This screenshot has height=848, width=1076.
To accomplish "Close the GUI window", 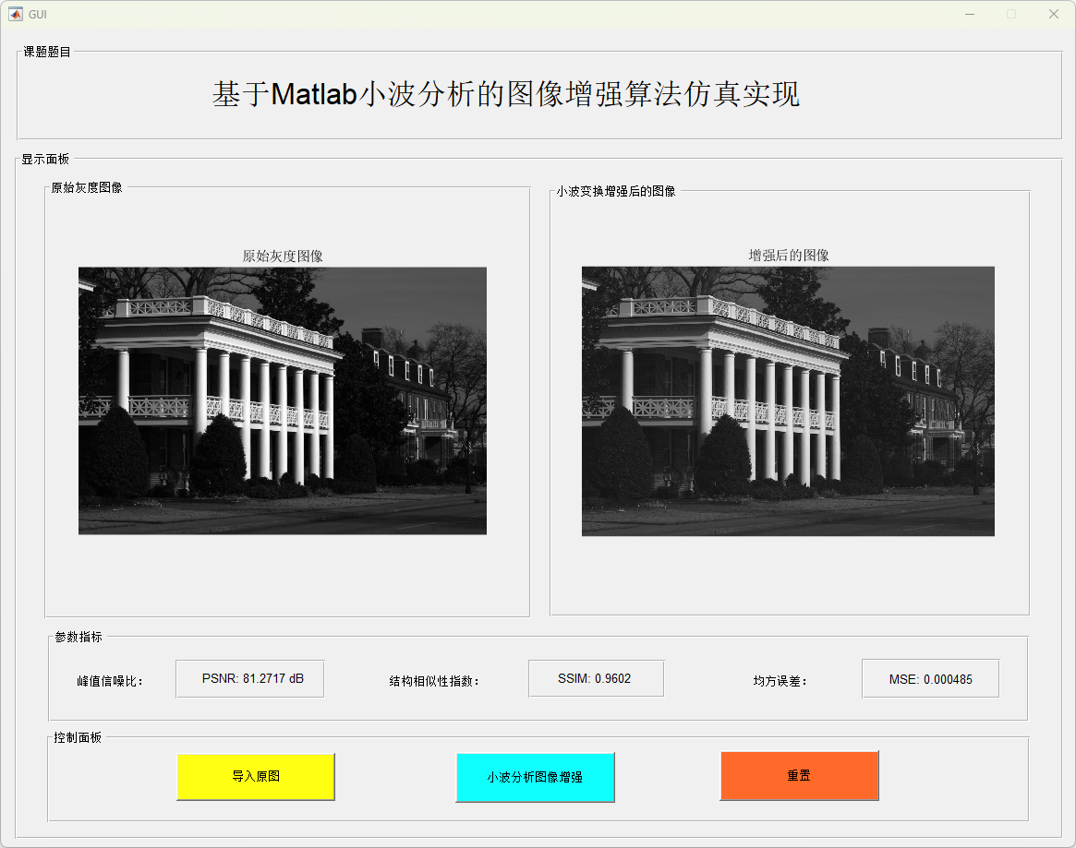I will click(1054, 14).
